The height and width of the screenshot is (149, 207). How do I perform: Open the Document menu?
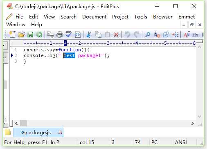click(94, 17)
